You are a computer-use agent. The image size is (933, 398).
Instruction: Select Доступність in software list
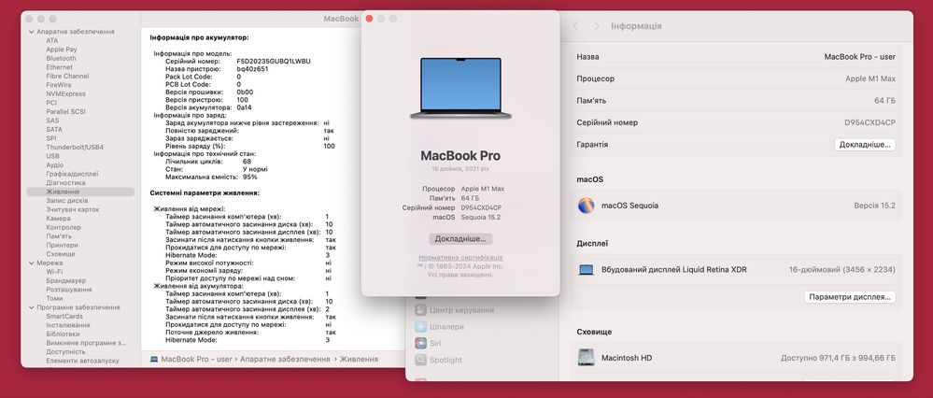[65, 351]
